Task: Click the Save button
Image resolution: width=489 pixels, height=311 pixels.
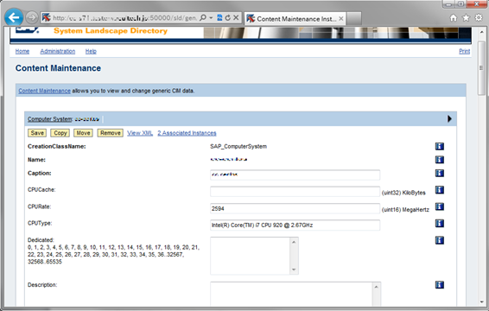Action: pyautogui.click(x=37, y=133)
